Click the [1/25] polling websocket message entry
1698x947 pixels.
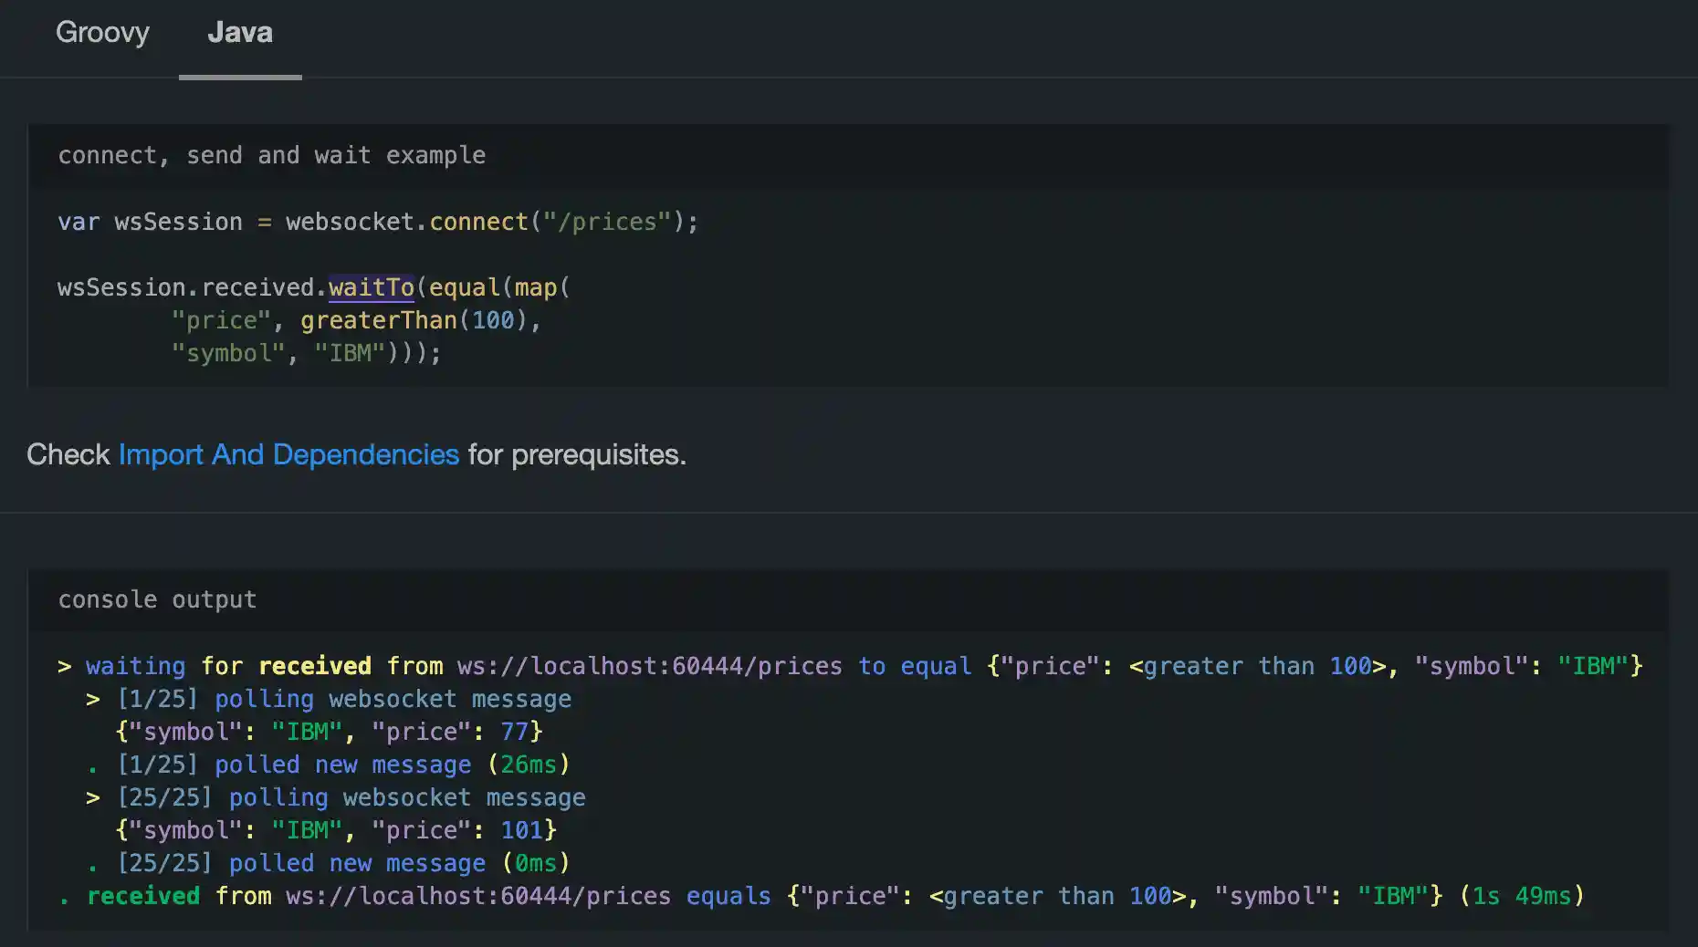pyautogui.click(x=344, y=698)
